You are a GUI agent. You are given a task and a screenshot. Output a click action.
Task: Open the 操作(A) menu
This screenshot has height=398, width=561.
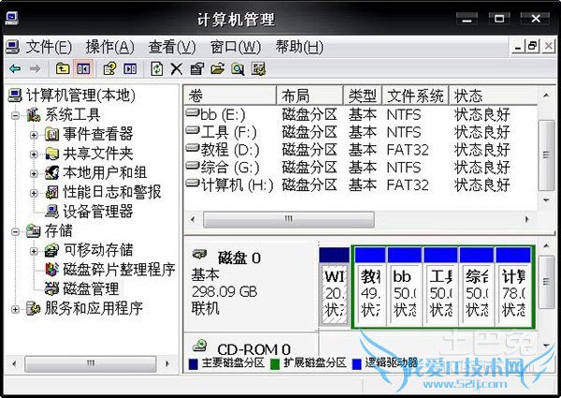point(109,47)
